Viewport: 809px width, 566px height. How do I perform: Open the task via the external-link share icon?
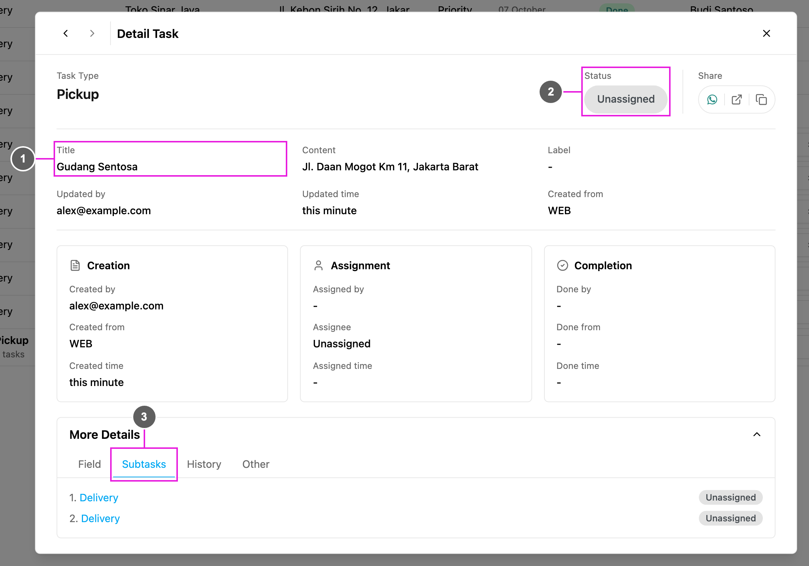(x=736, y=100)
